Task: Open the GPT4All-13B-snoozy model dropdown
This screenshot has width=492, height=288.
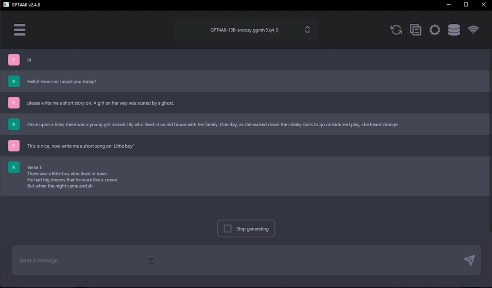Action: click(x=244, y=29)
